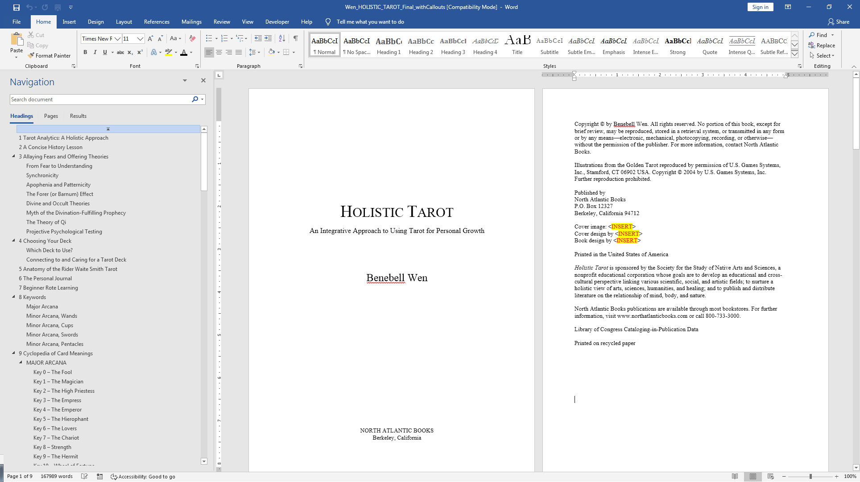Open the Select dropdown in Editing group
Viewport: 860px width, 482px height.
[824, 56]
